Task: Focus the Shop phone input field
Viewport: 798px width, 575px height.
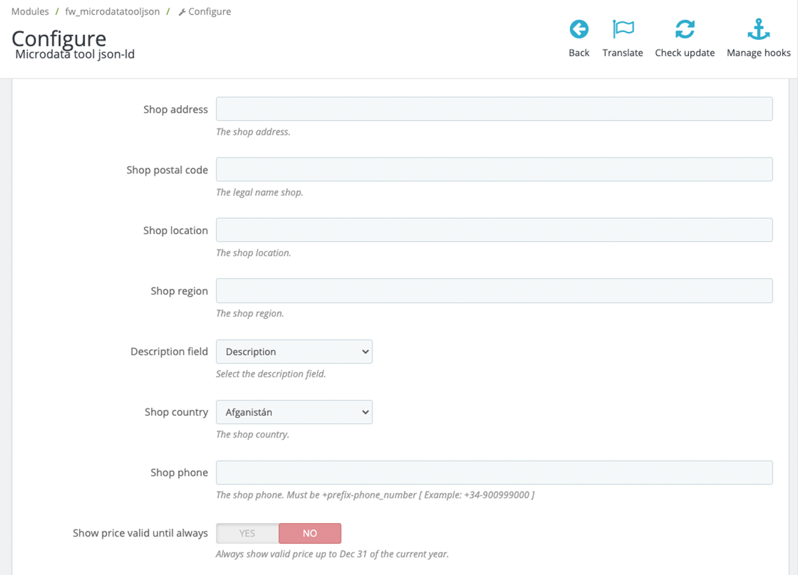Action: click(x=494, y=472)
